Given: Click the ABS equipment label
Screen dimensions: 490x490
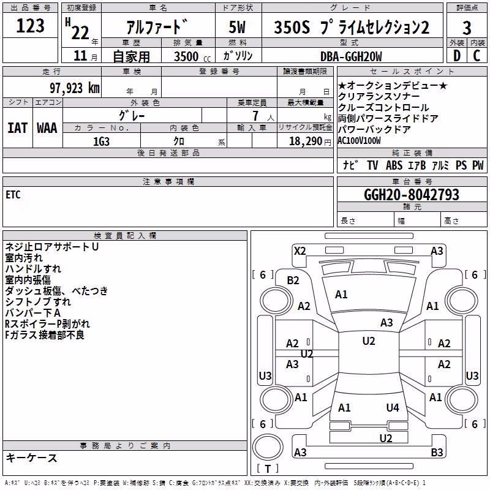Looking at the screenshot, I should (394, 165).
